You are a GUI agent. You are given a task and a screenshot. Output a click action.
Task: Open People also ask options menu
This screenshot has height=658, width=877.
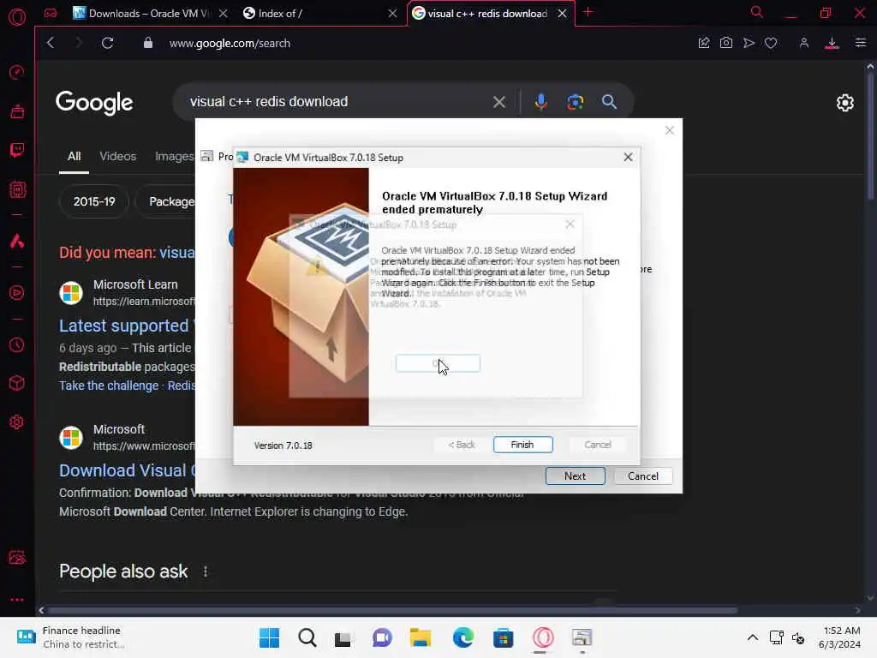(206, 571)
